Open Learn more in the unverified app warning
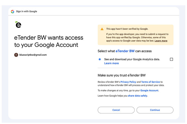 click(161, 41)
